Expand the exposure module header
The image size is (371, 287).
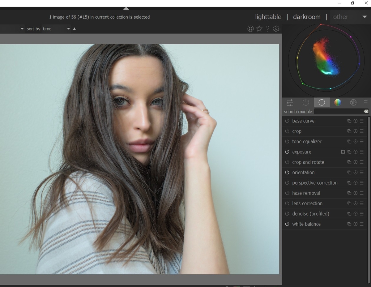[x=302, y=152]
